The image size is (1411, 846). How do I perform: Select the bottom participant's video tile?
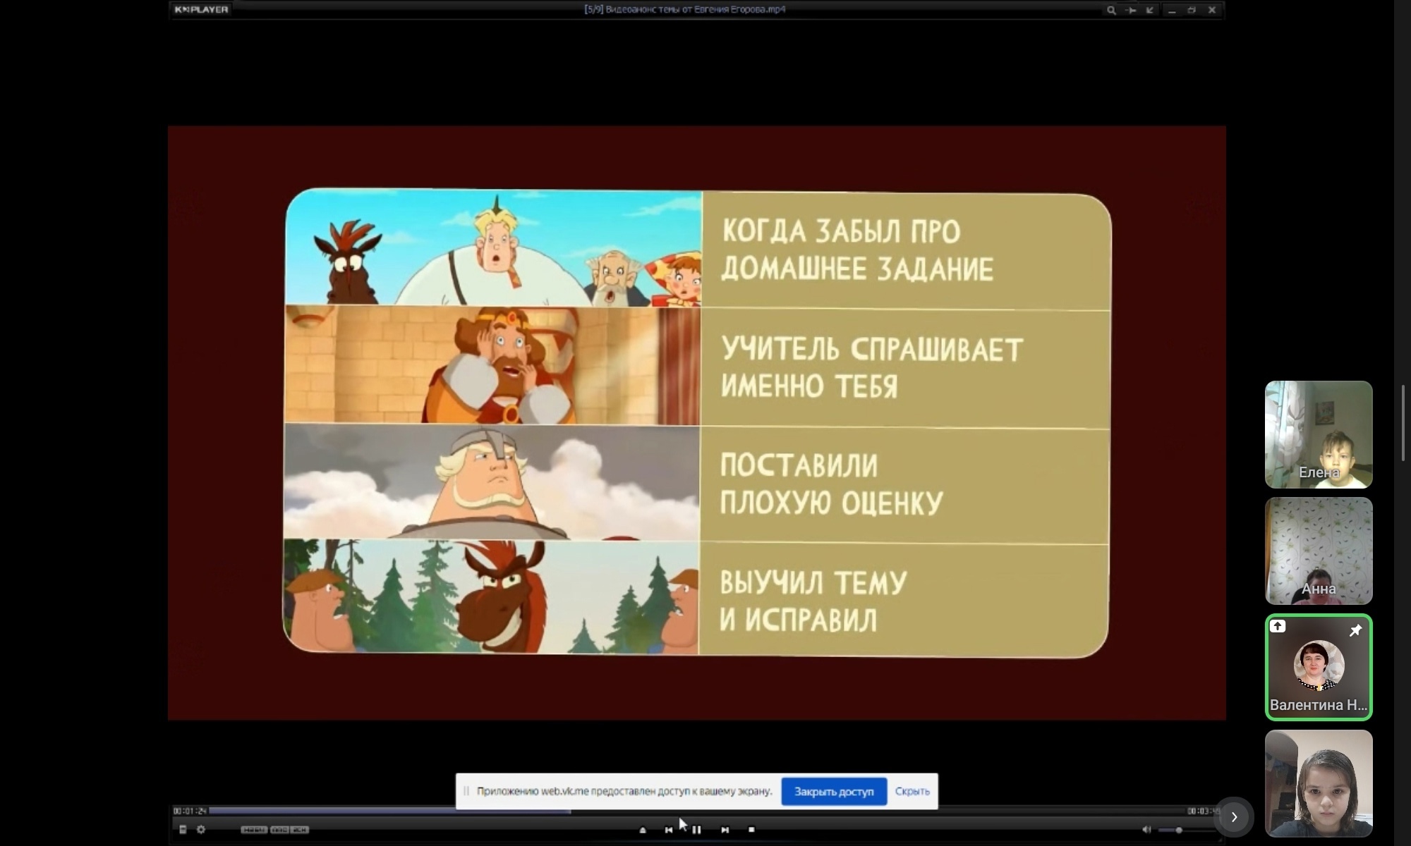(1319, 783)
